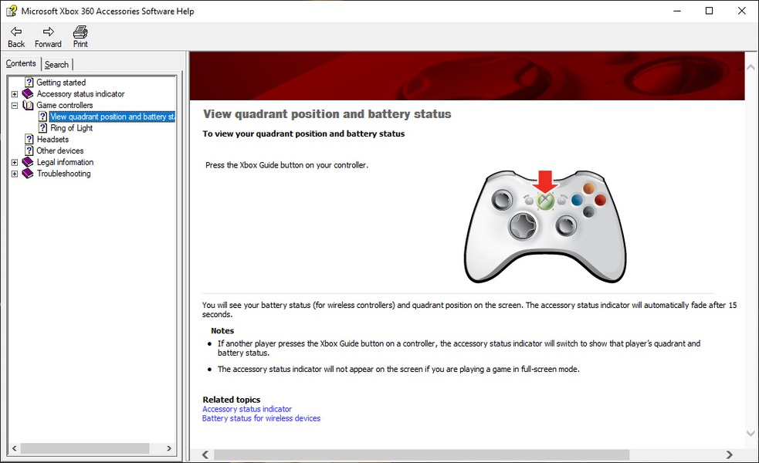Image resolution: width=759 pixels, height=463 pixels.
Task: Click the open book icon beside Game controllers
Action: 28,105
